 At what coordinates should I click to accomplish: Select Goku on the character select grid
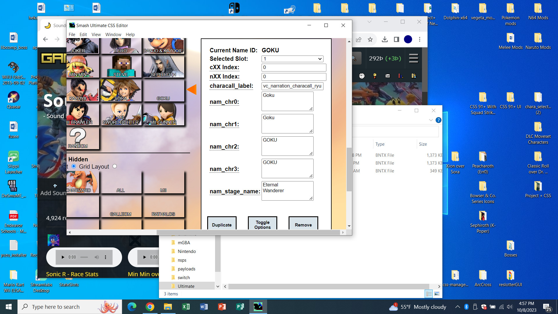tap(163, 90)
